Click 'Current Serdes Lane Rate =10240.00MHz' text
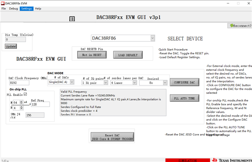 coord(88,95)
